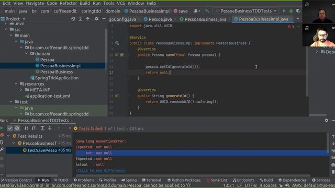Open the PessoaBusinessTDDTests run configuration dropdown
The width and height of the screenshot is (335, 188).
pyautogui.click(x=247, y=11)
